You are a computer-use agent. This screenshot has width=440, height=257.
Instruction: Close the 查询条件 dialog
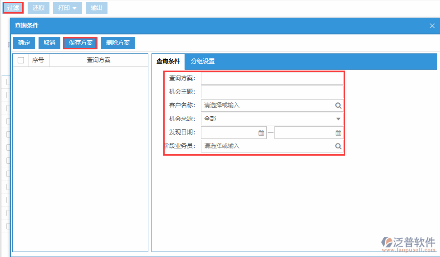pos(432,26)
